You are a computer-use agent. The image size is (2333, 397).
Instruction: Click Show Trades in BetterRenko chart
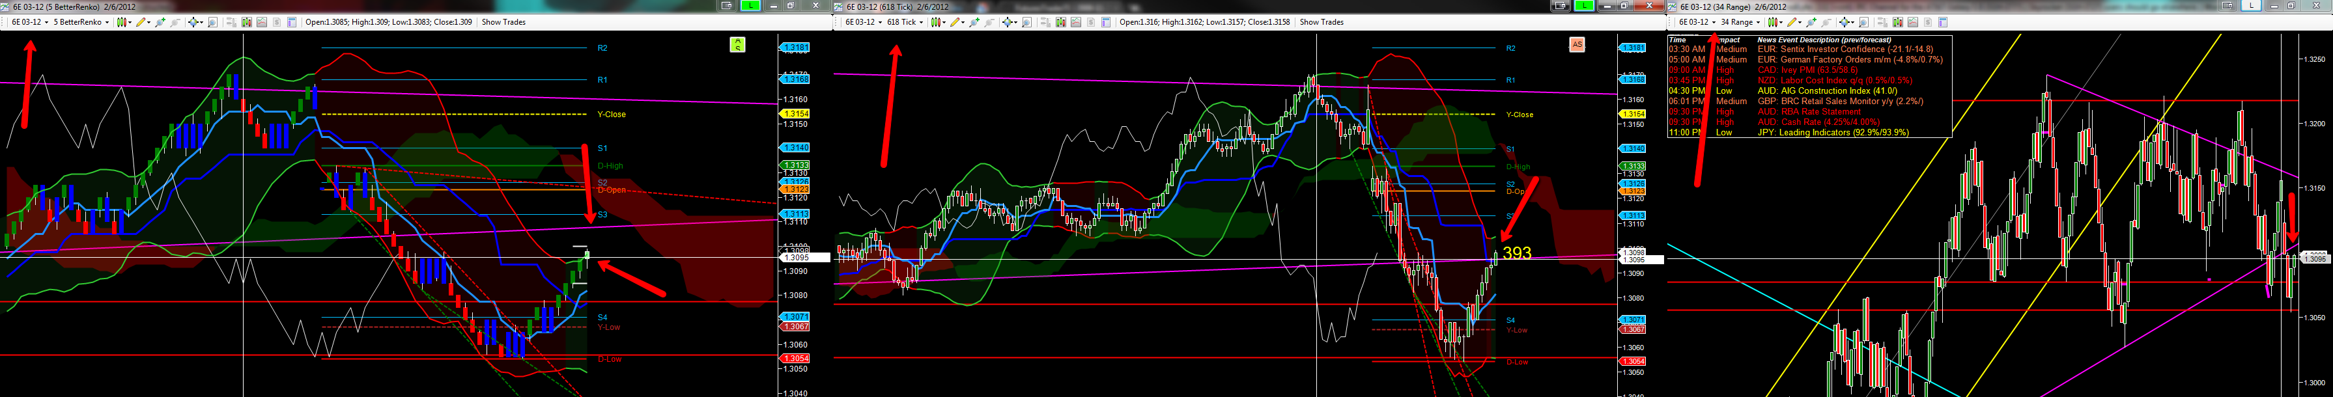503,21
